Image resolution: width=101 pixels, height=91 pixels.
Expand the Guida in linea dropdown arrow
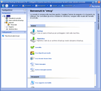74,6
